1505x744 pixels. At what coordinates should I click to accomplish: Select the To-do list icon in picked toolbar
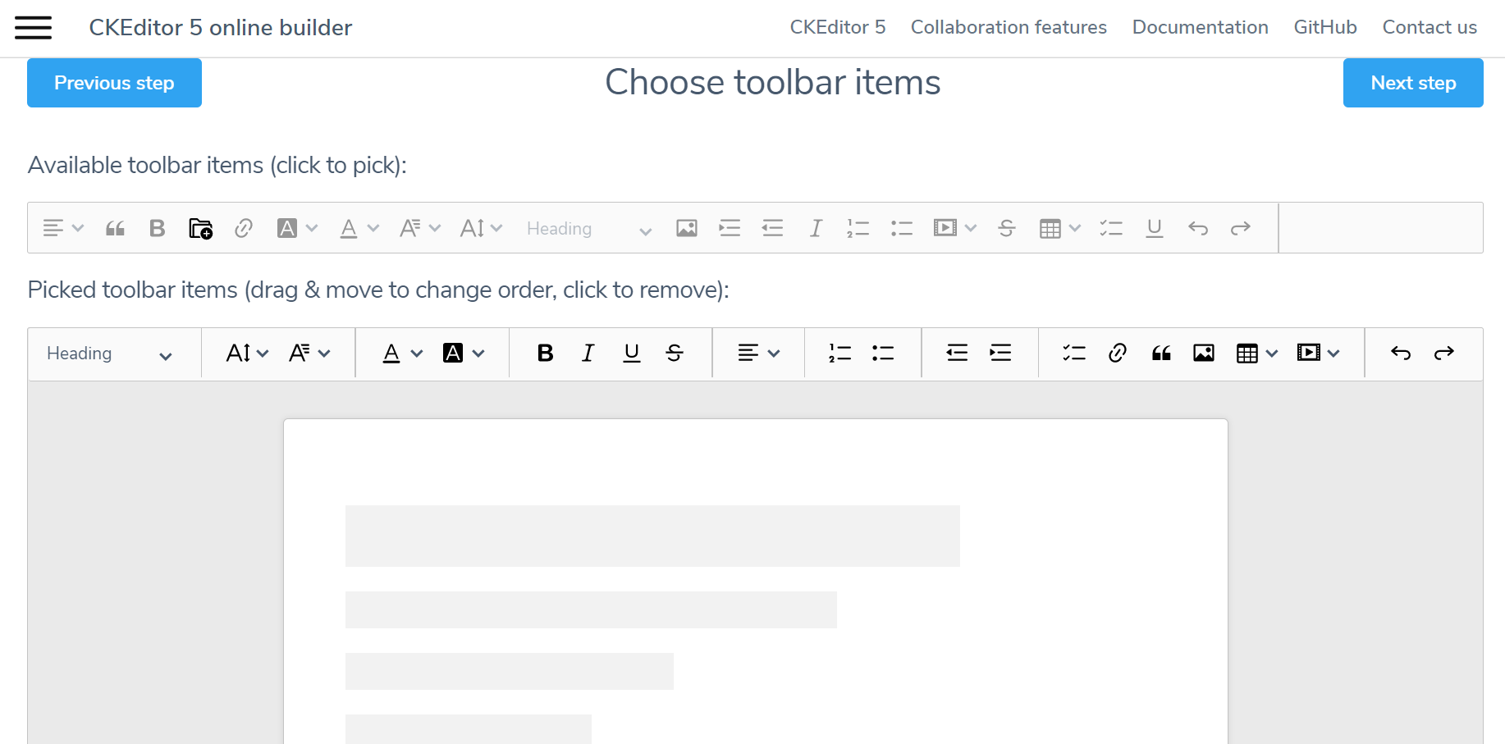(1073, 353)
